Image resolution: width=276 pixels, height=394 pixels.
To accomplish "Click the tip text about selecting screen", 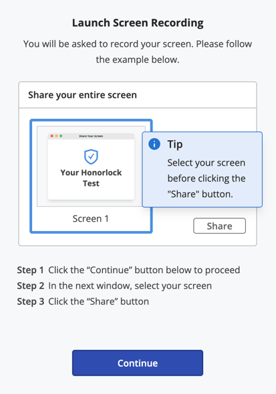I will pyautogui.click(x=206, y=178).
